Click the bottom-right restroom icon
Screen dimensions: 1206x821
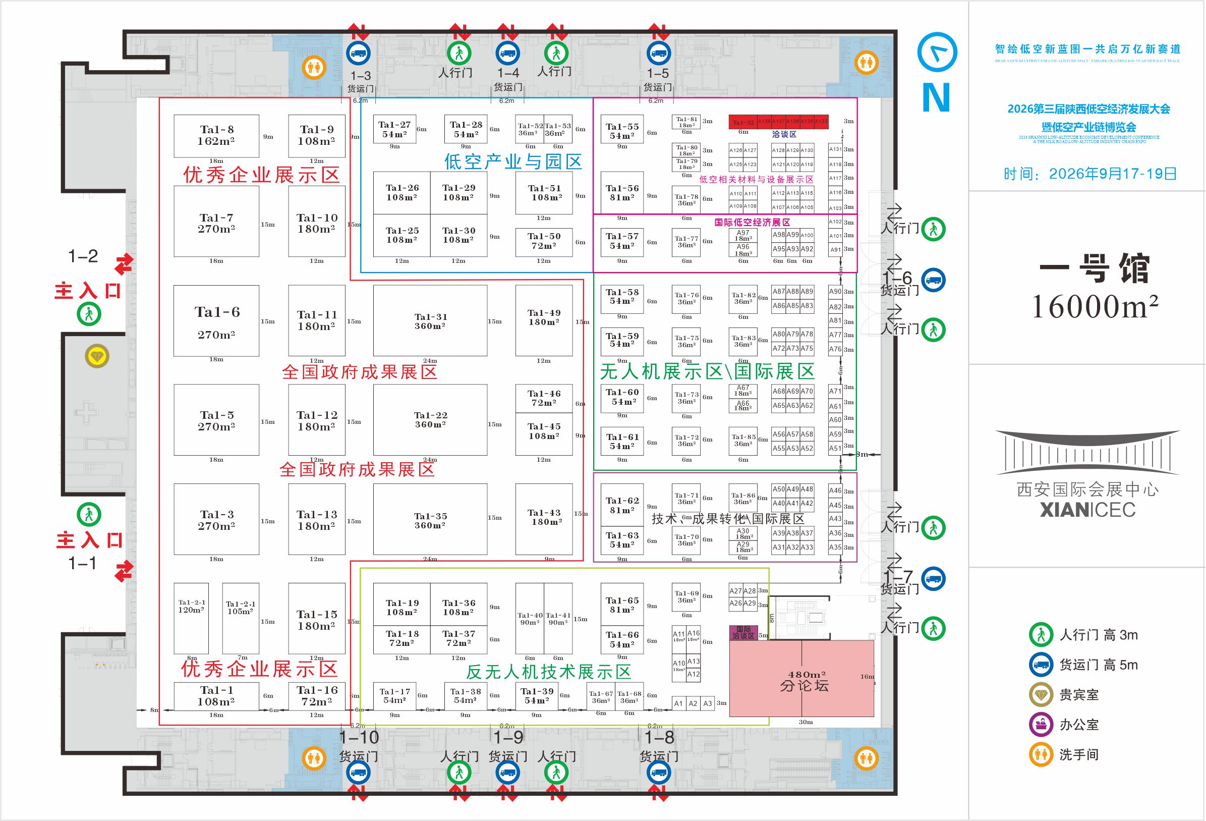pyautogui.click(x=866, y=758)
